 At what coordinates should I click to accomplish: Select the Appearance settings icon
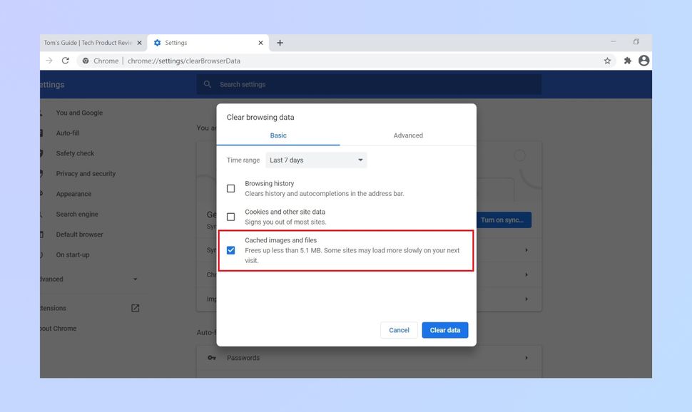[x=43, y=193]
